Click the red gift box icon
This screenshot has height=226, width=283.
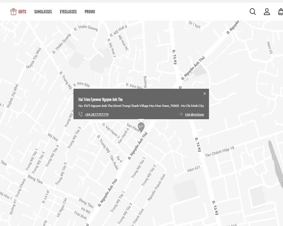(x=13, y=12)
